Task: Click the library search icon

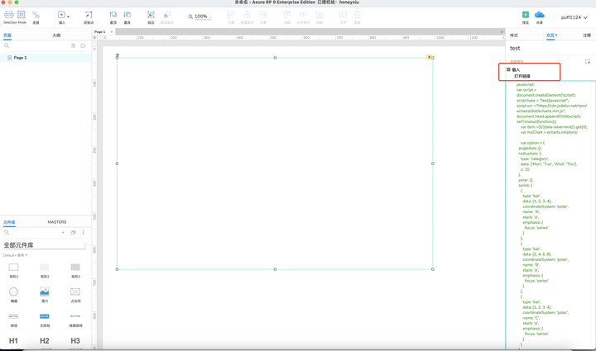Action: click(x=7, y=232)
